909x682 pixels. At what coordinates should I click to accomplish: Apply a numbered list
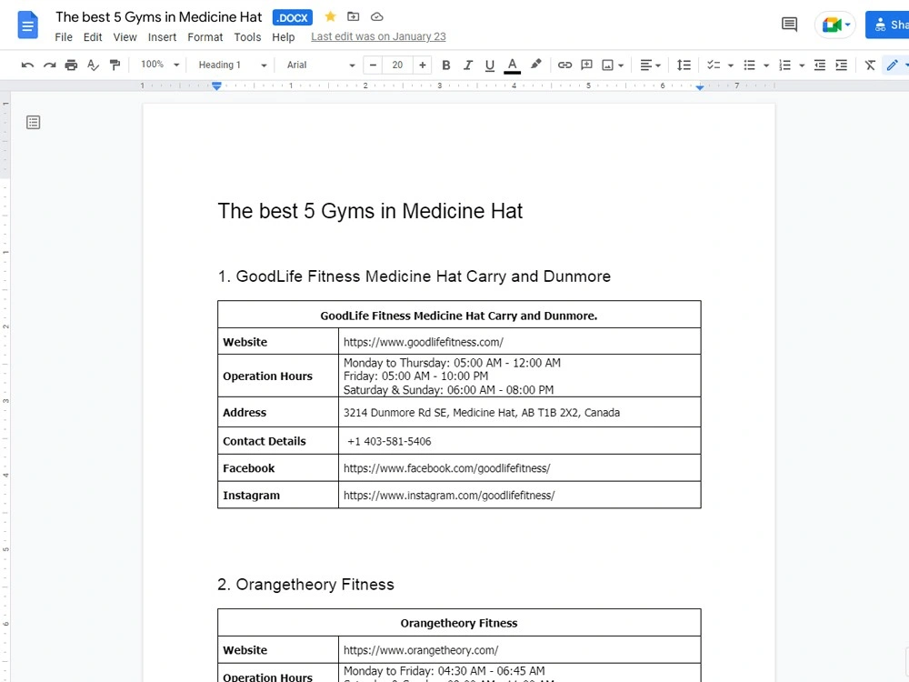coord(785,65)
